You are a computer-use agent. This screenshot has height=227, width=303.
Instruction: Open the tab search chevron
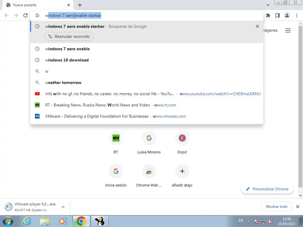click(267, 5)
